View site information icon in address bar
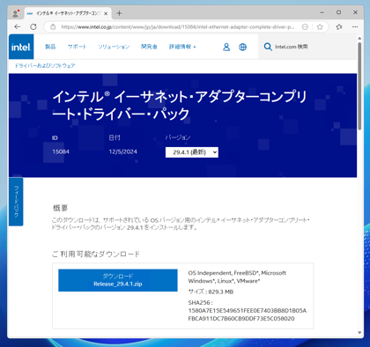The width and height of the screenshot is (370, 347). coord(53,27)
